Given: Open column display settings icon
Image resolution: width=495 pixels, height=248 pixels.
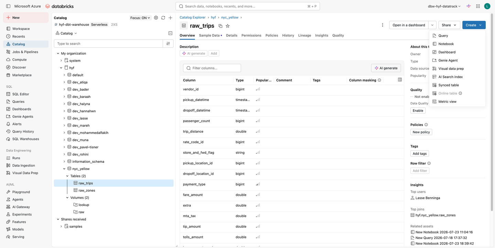Looking at the screenshot, I should (400, 80).
